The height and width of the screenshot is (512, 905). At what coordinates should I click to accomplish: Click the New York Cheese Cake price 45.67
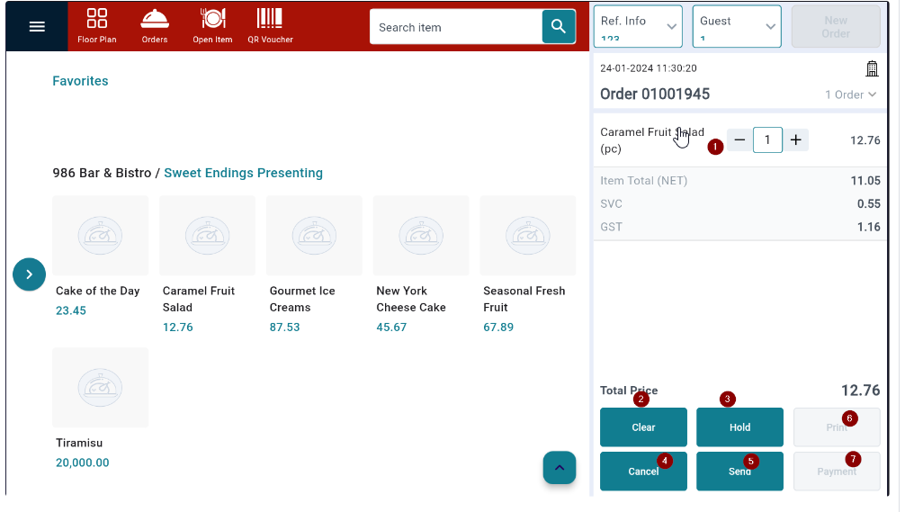(391, 328)
